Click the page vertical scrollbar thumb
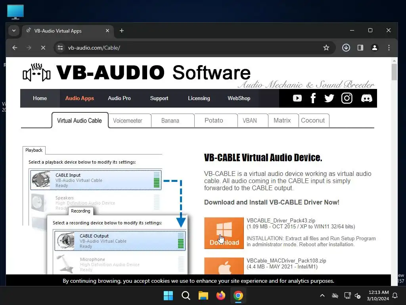Image resolution: width=406 pixels, height=305 pixels. tap(394, 72)
